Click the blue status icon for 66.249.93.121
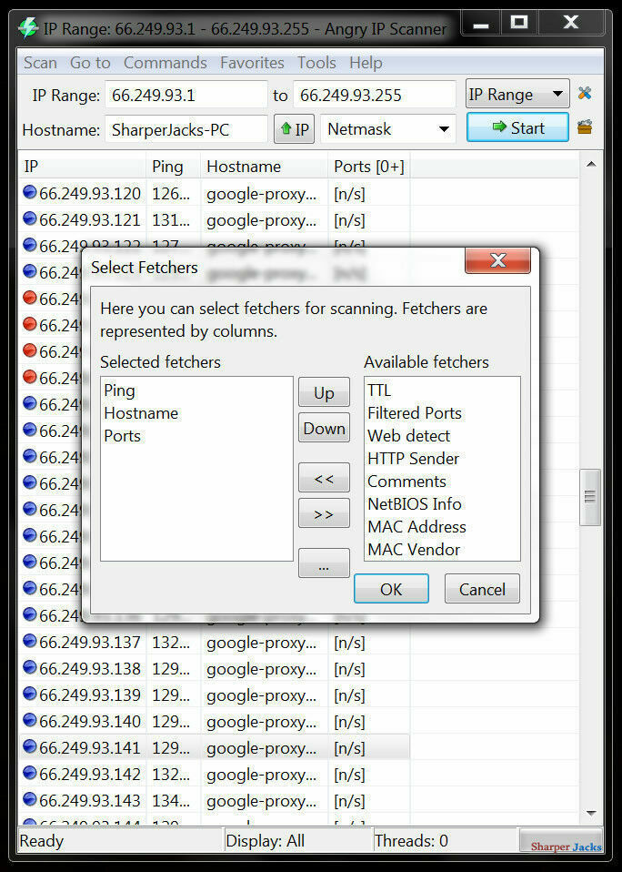 click(x=29, y=218)
